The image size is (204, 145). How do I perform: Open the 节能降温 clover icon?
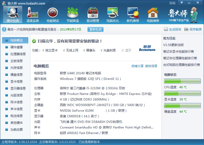tap(73, 14)
